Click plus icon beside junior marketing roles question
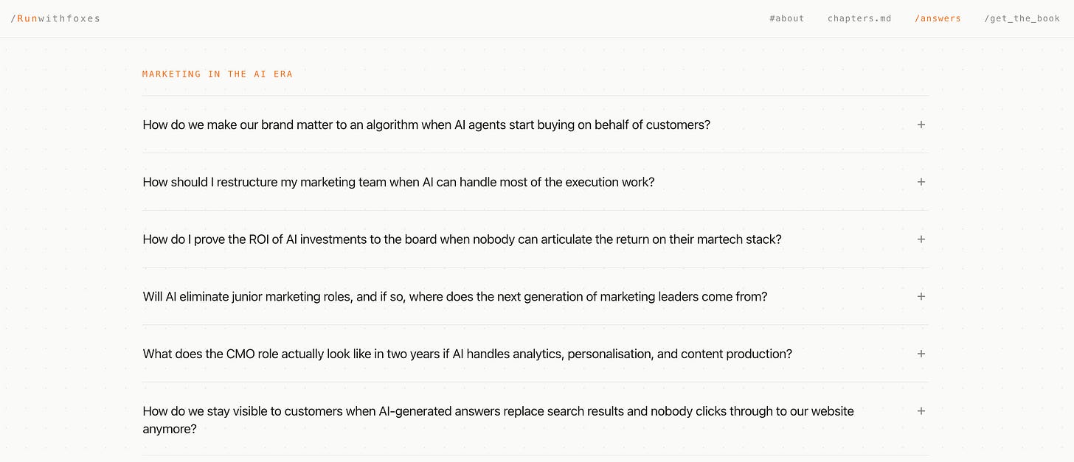The height and width of the screenshot is (462, 1074). (921, 296)
